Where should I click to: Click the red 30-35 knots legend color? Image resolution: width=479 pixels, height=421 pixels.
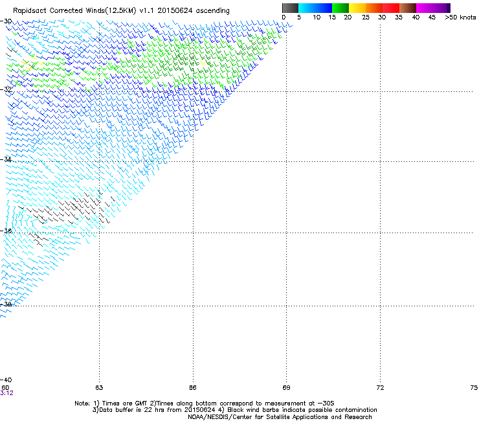[x=391, y=8]
